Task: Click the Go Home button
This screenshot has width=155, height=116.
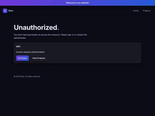Action: pos(22,58)
